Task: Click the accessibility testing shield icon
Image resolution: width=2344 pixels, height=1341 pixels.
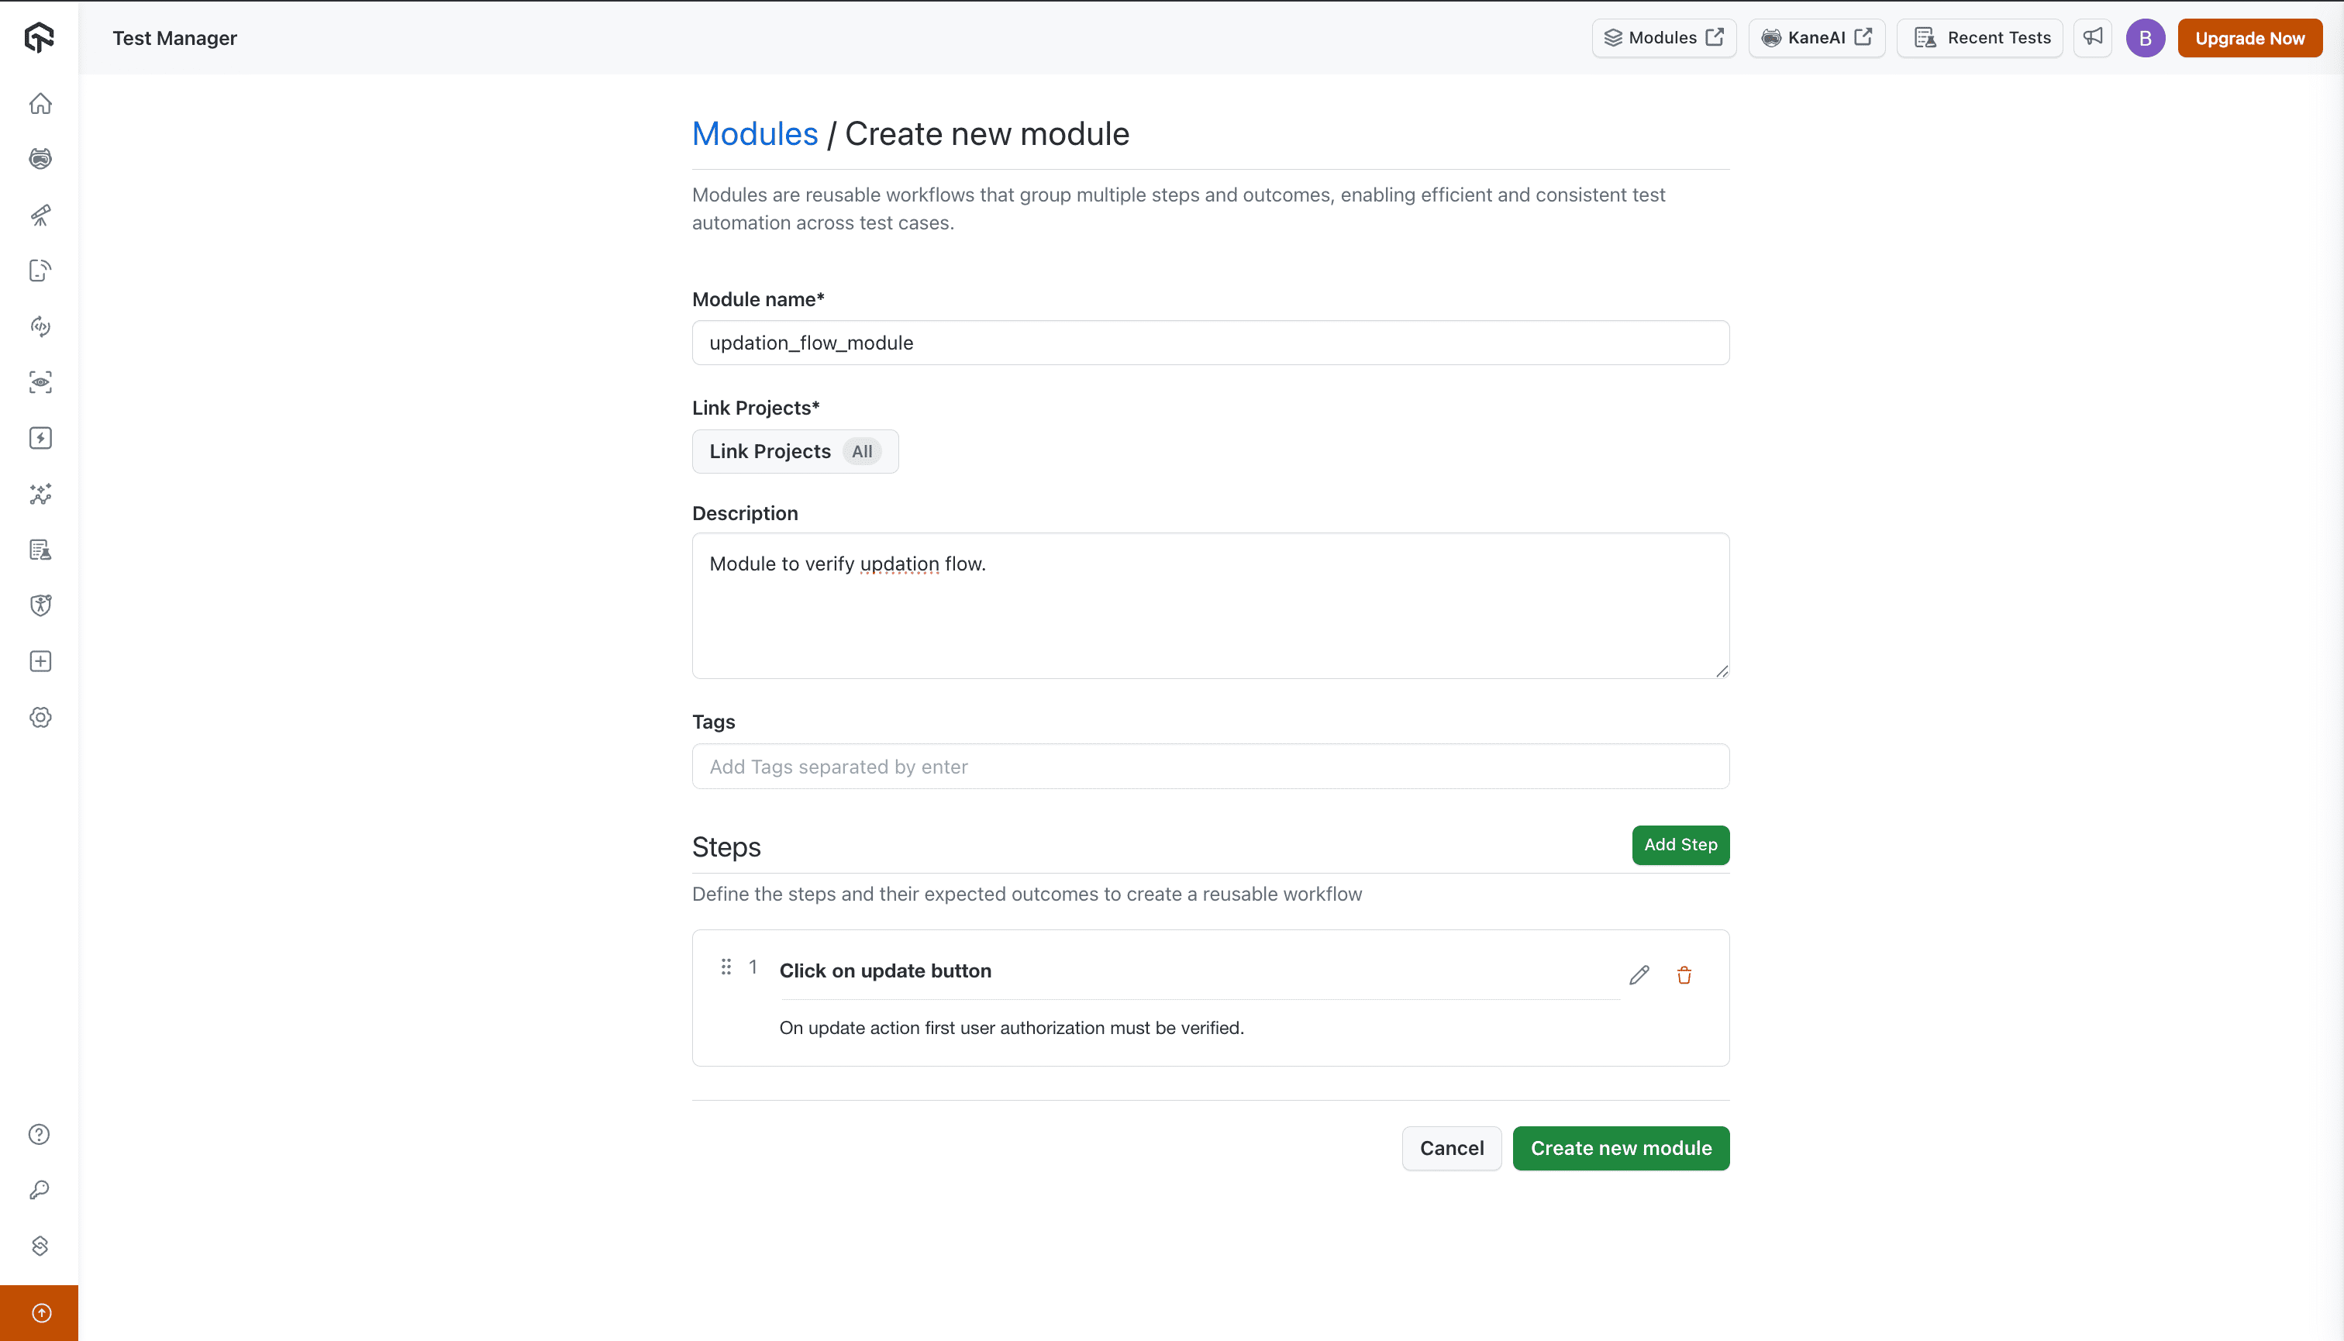Action: pos(40,604)
